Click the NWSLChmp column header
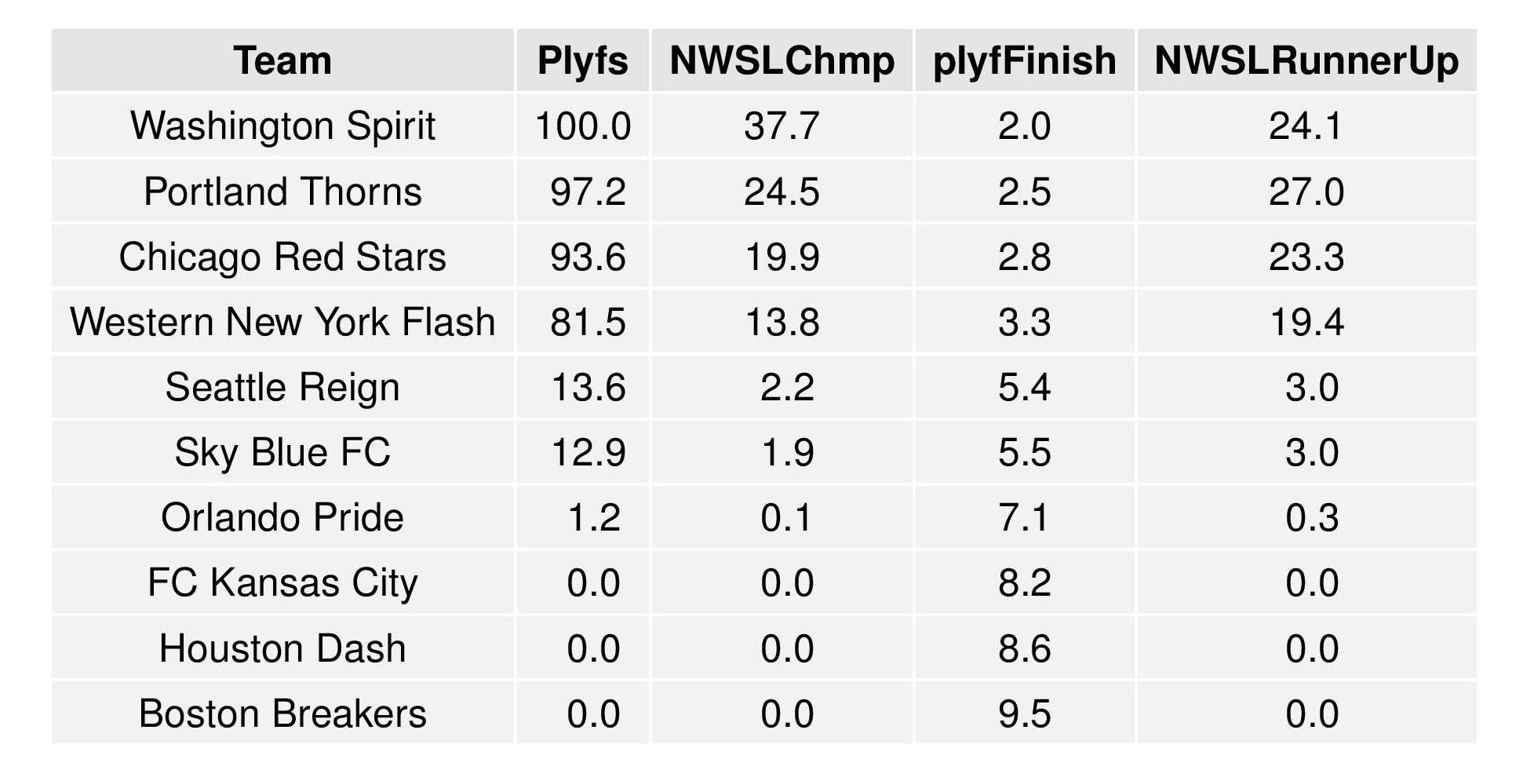The width and height of the screenshot is (1534, 770). (782, 60)
